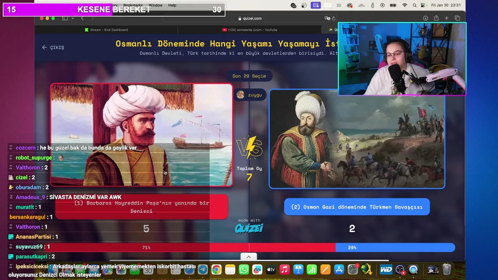This screenshot has width=498, height=280.
Task: Click the Safari share icon
Action: pyautogui.click(x=436, y=18)
